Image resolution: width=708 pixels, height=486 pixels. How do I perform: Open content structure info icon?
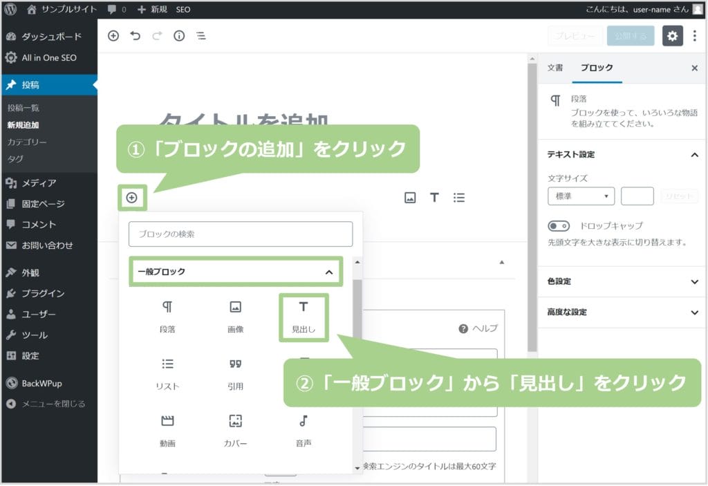pyautogui.click(x=179, y=36)
